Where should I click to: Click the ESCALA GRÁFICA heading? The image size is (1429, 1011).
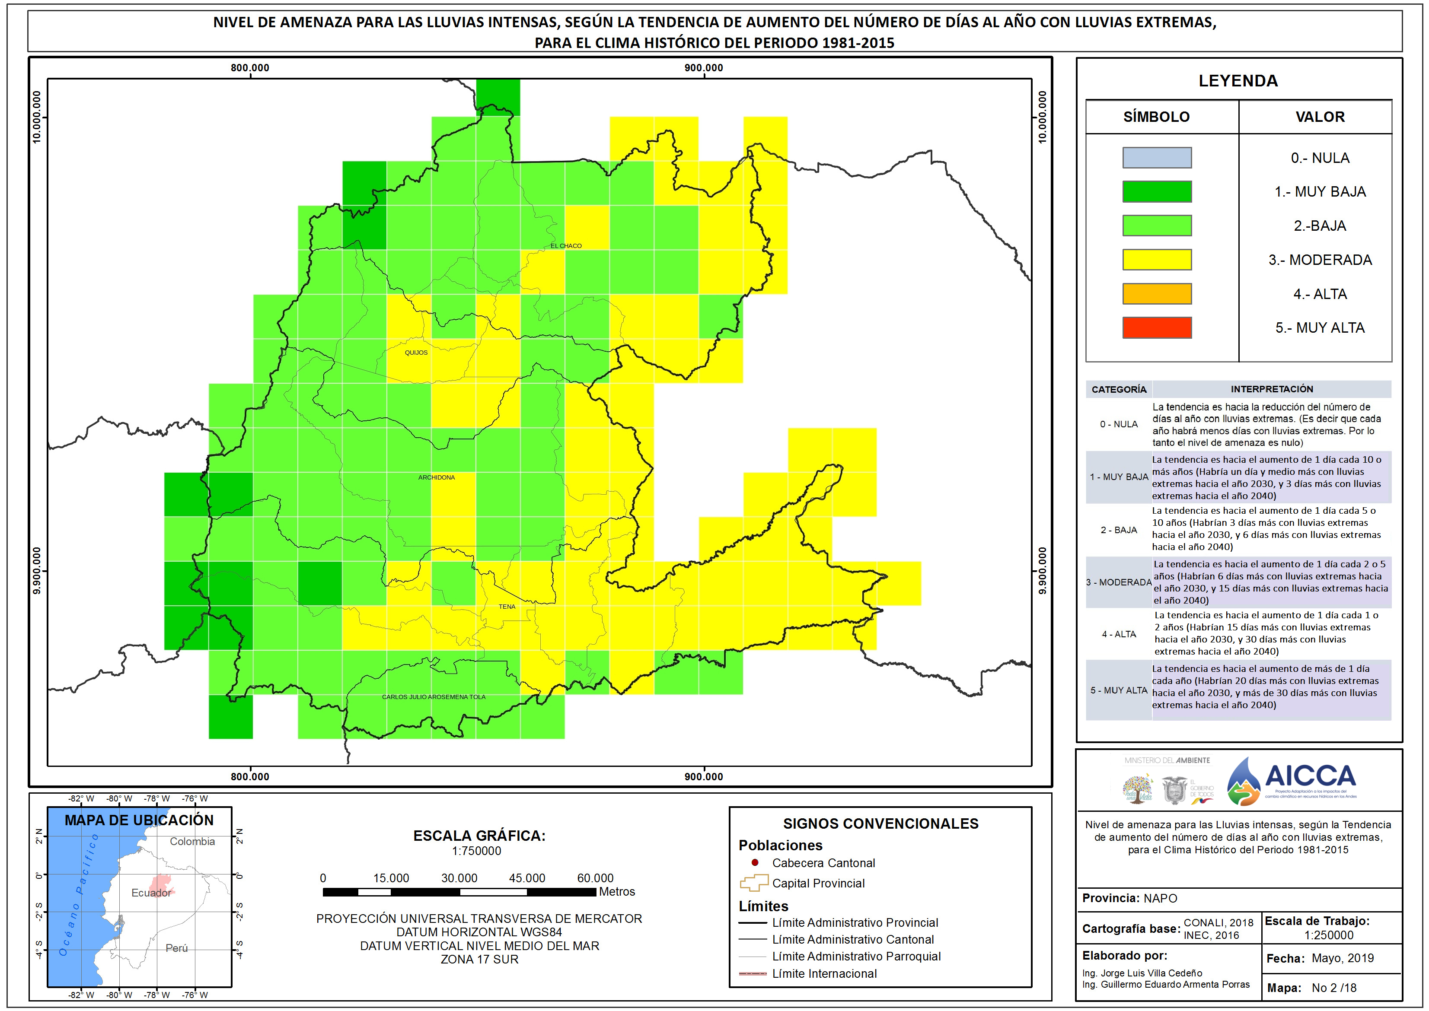tap(479, 836)
